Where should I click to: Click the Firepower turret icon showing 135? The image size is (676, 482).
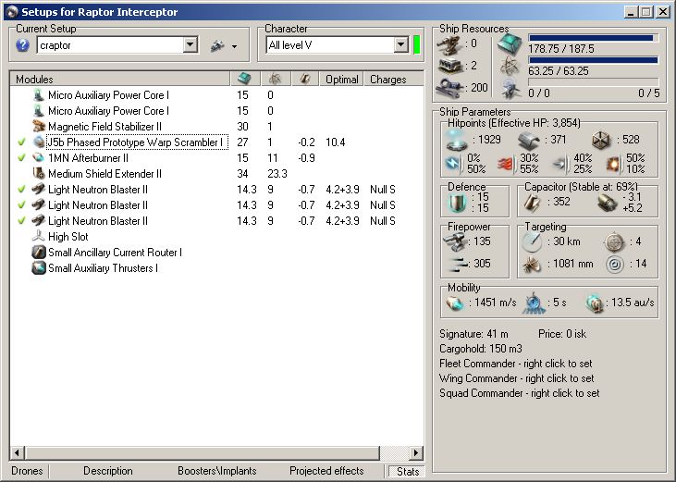pos(455,241)
